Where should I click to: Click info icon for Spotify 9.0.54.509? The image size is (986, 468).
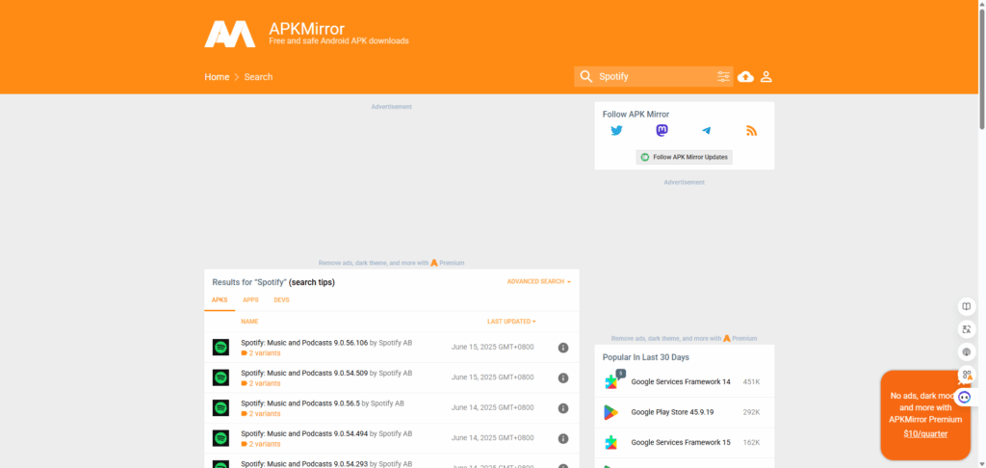tap(563, 377)
